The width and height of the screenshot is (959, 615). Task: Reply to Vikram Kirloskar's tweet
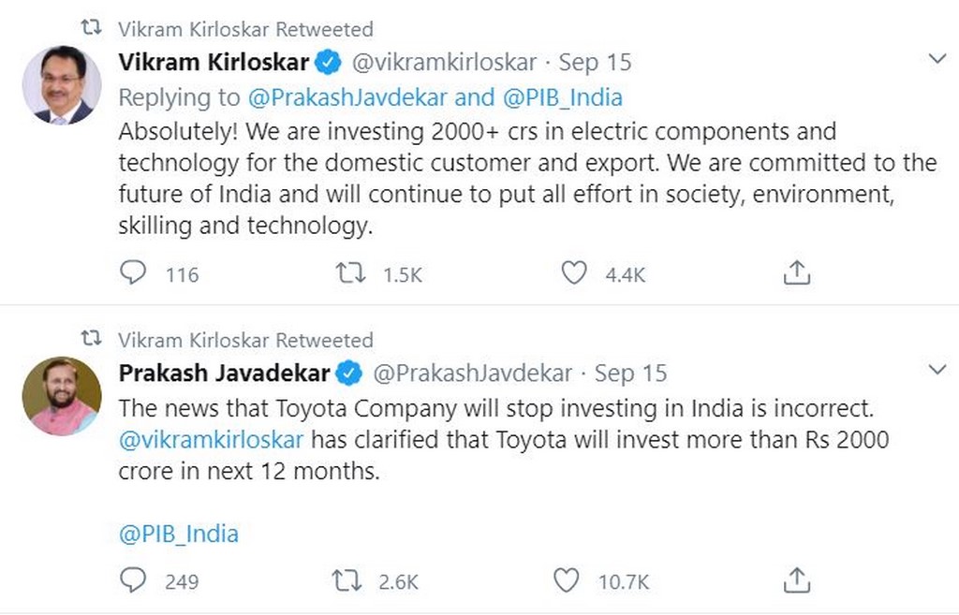134,272
